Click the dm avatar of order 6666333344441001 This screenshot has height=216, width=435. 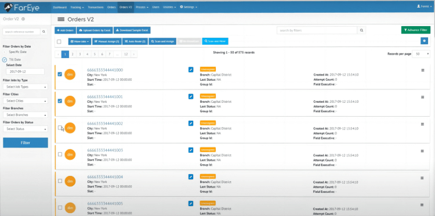click(x=70, y=102)
